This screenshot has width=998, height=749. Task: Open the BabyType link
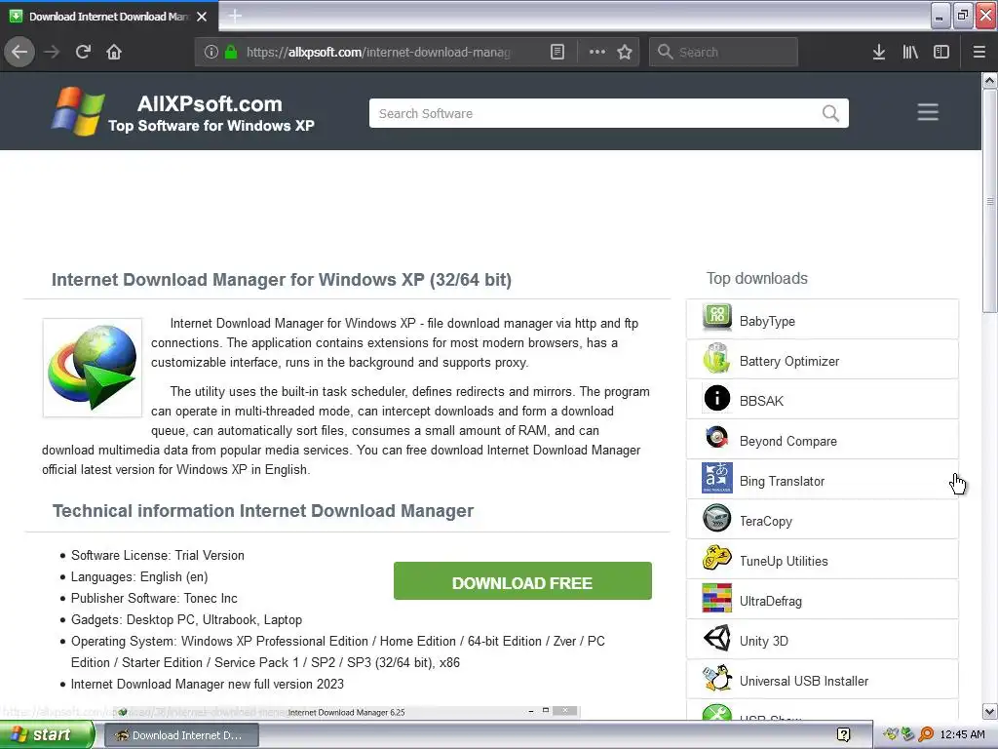coord(767,321)
